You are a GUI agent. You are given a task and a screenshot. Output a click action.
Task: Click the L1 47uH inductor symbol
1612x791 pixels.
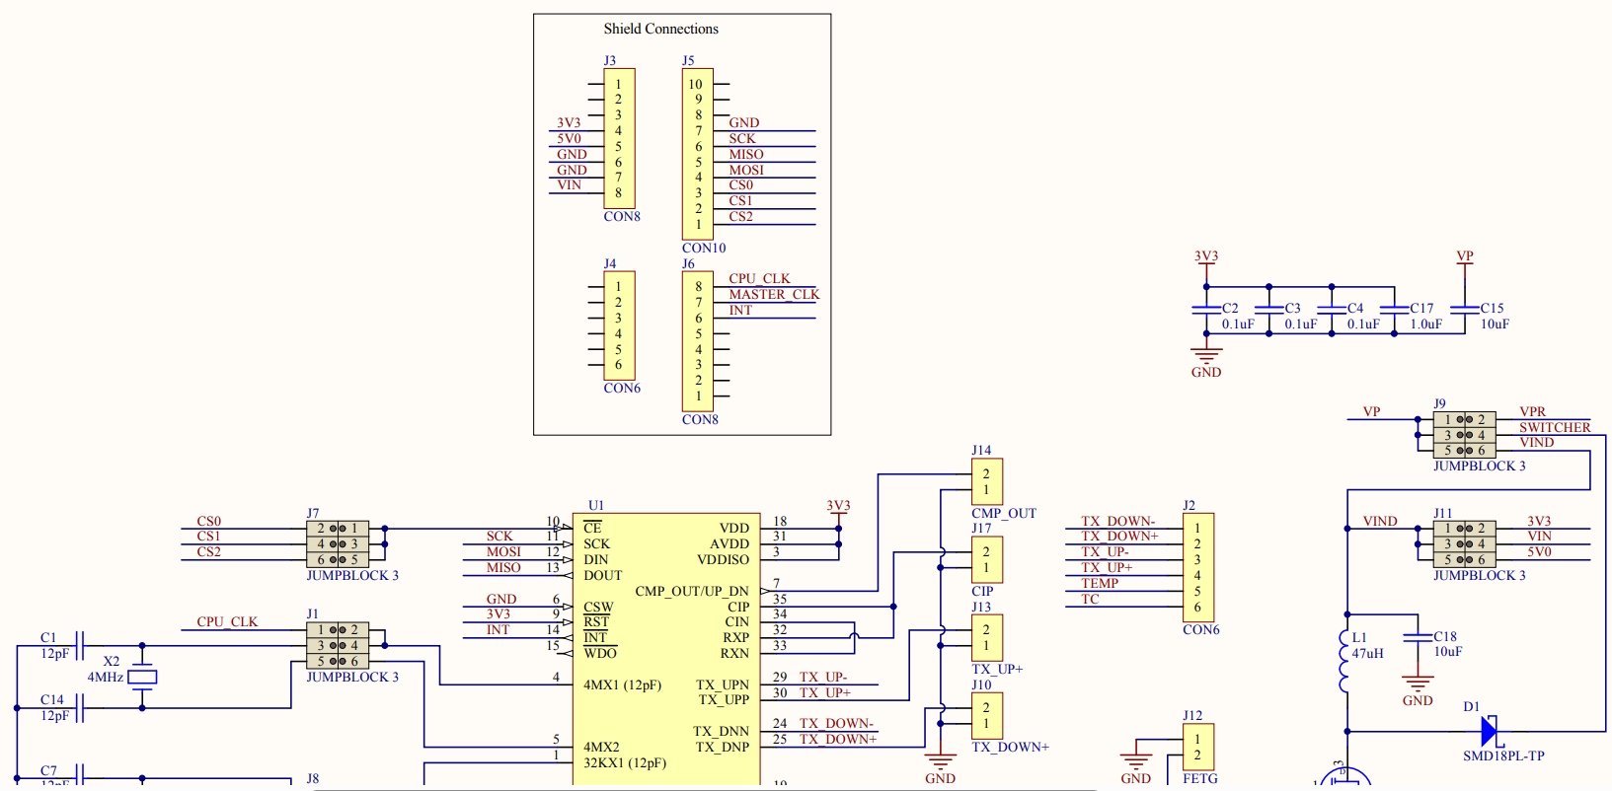(x=1345, y=663)
